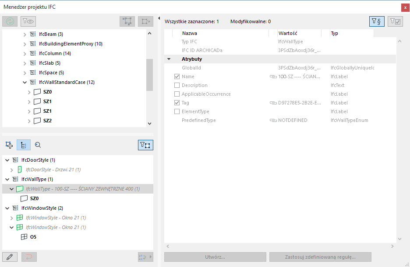Check the Description attribute checkbox
410x267 pixels.
point(177,85)
